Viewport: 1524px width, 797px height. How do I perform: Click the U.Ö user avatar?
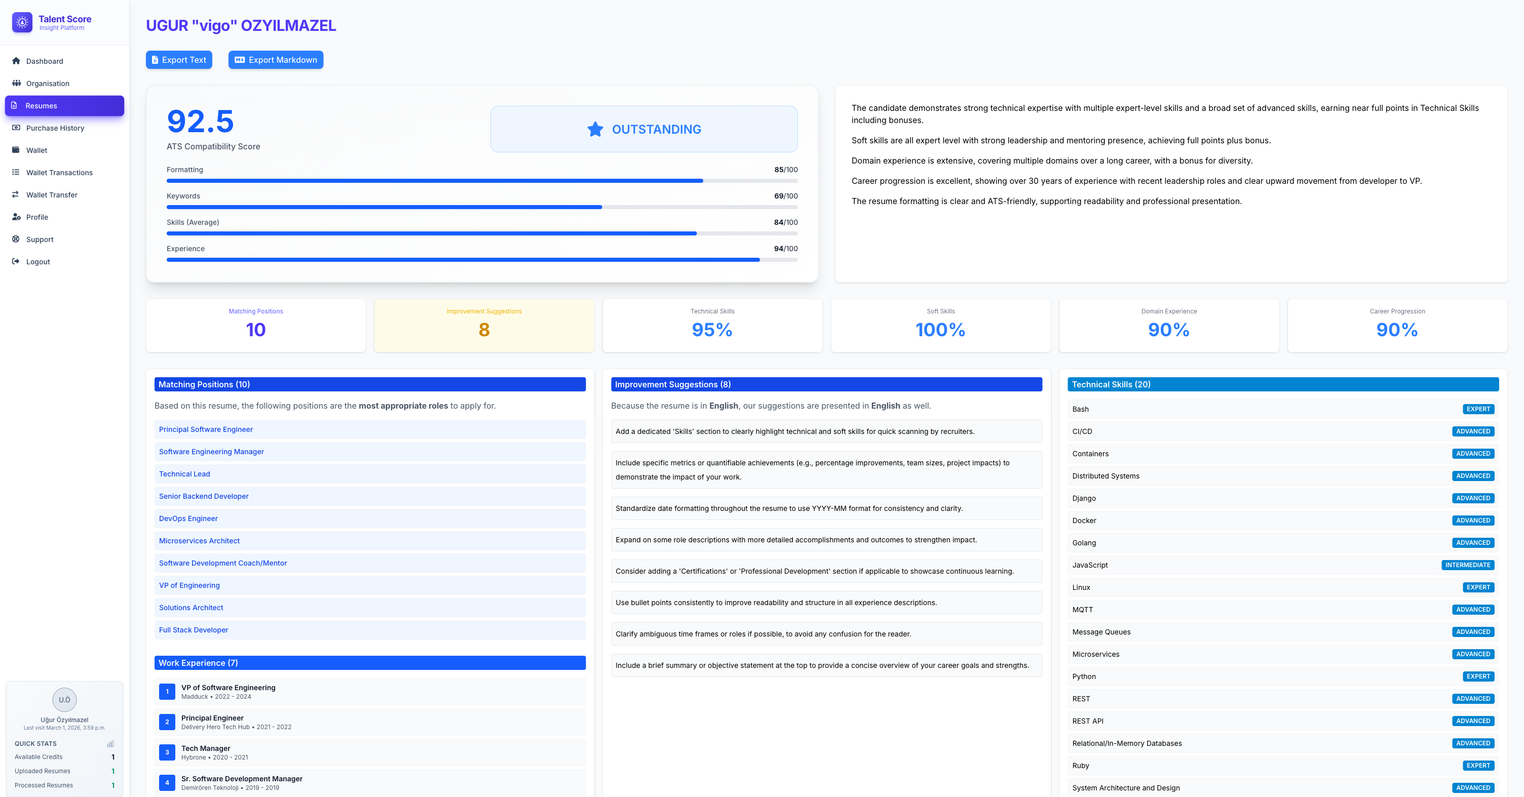click(x=64, y=700)
